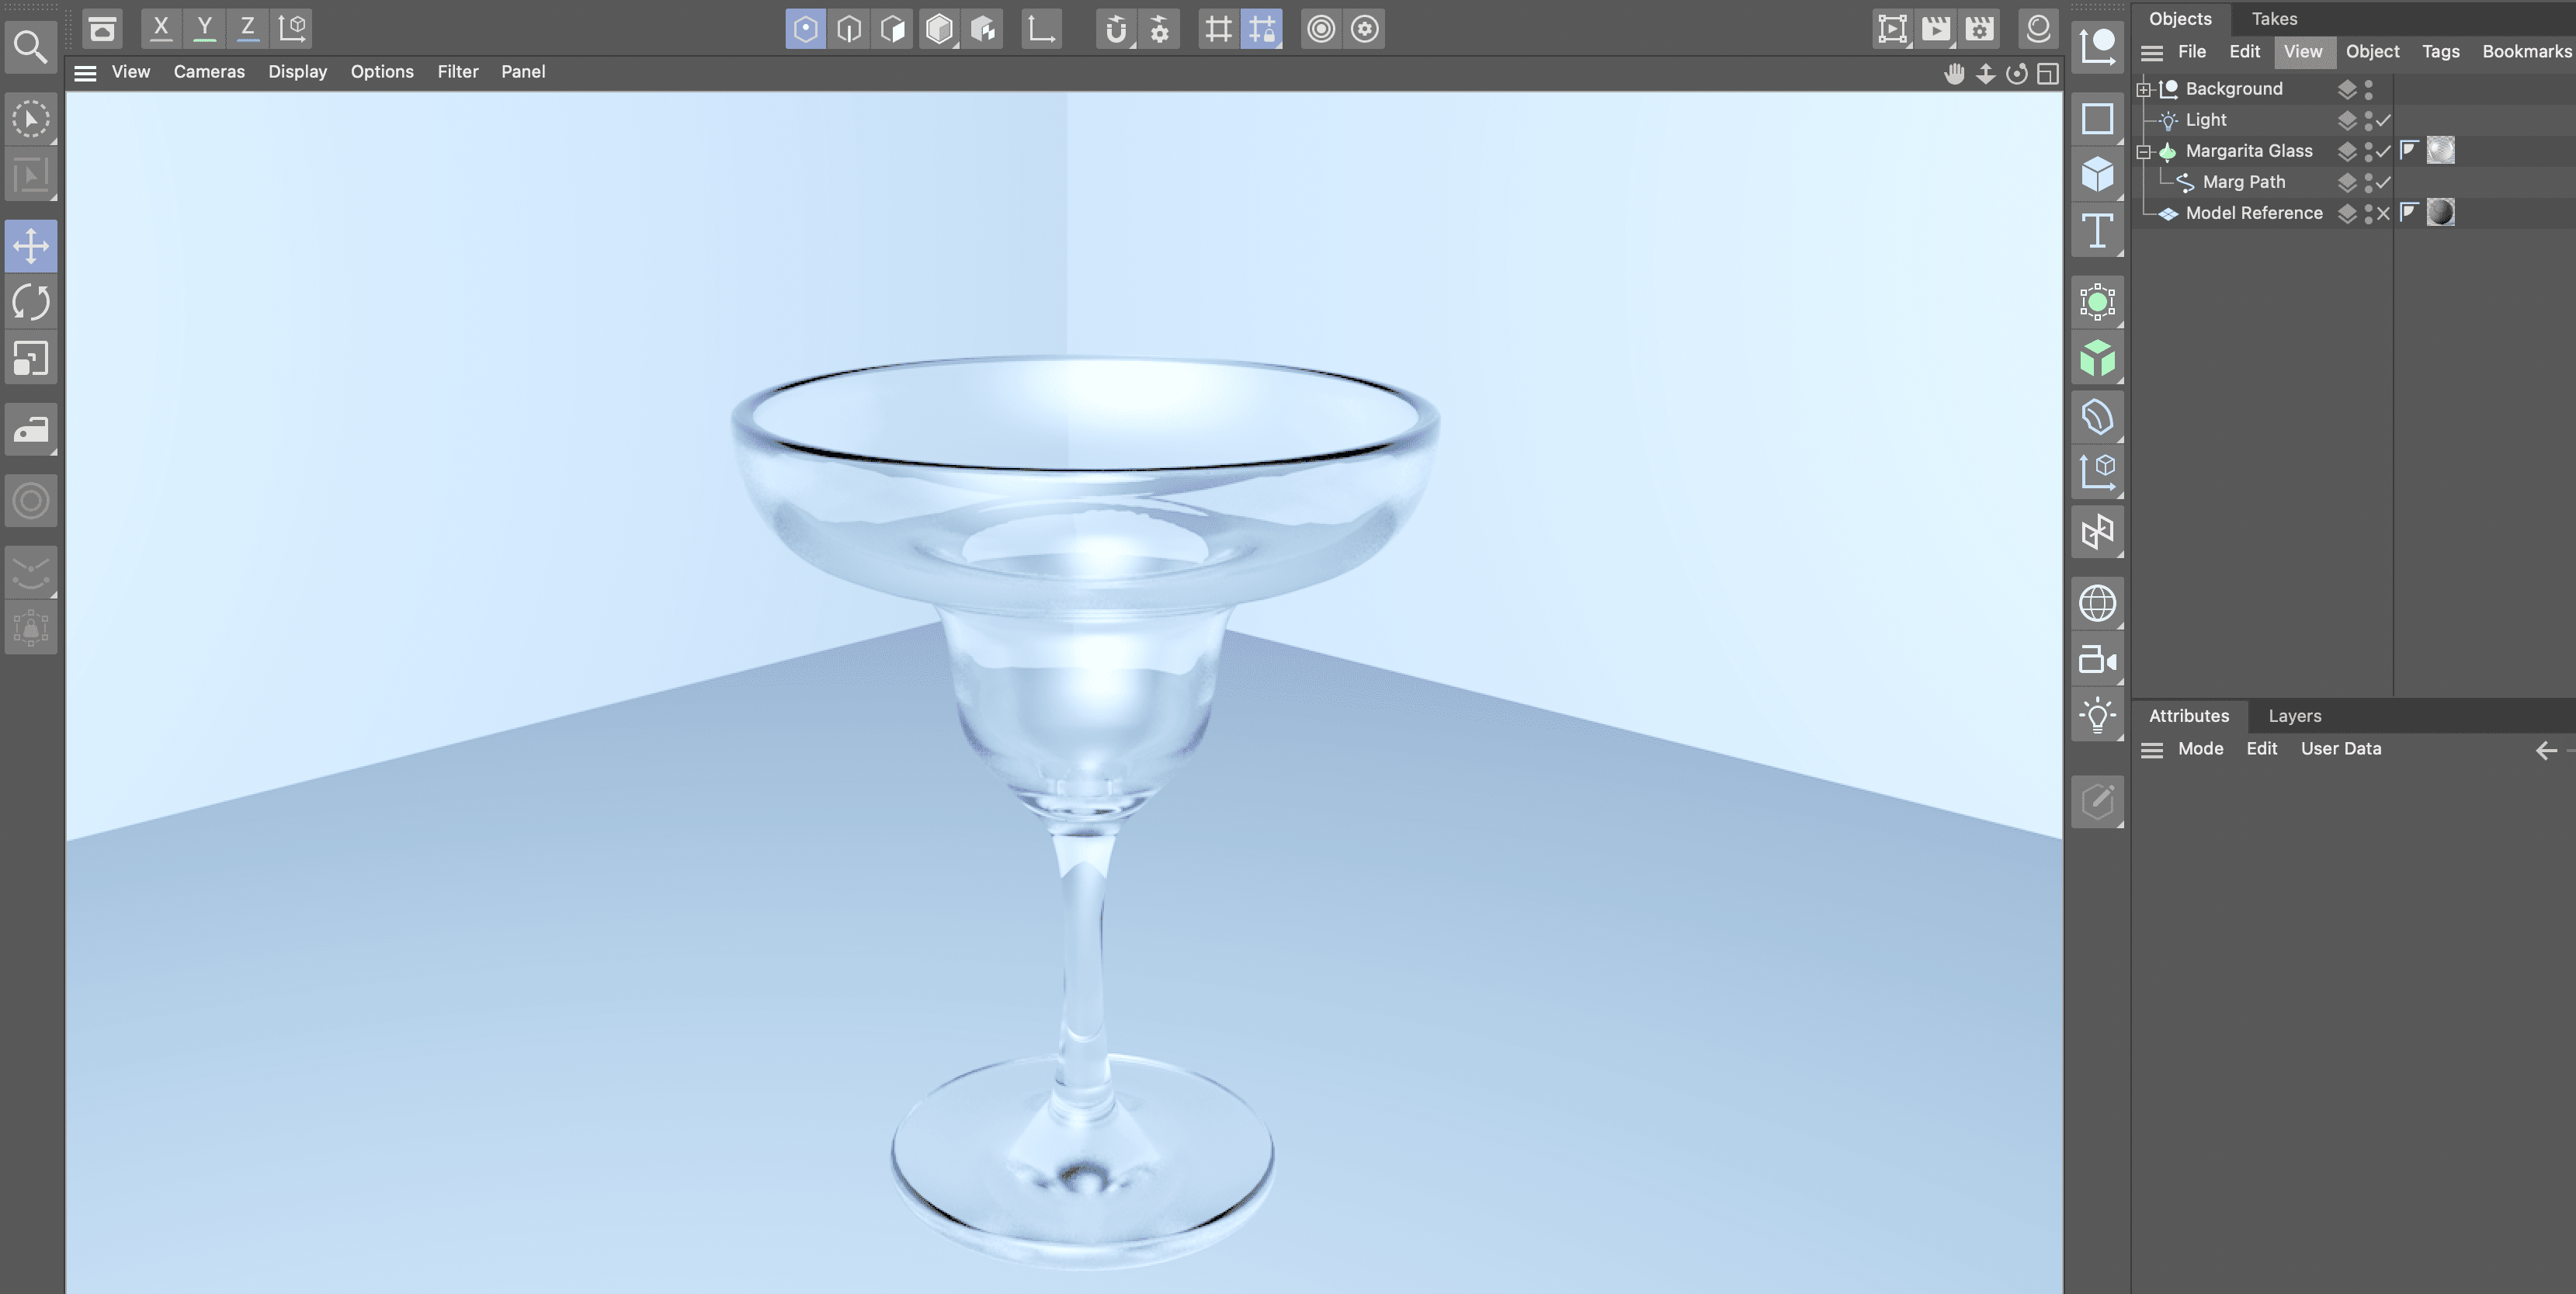Screen dimensions: 2576x1294
Task: Expand the Background object tree
Action: (2143, 89)
